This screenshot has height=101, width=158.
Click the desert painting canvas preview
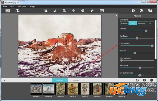tap(60, 46)
